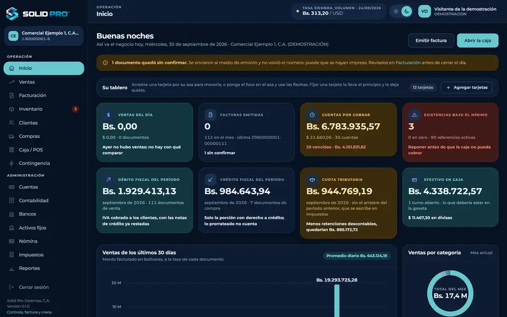Select Contabilidad in the sidebar
This screenshot has height=317, width=507.
44,201
